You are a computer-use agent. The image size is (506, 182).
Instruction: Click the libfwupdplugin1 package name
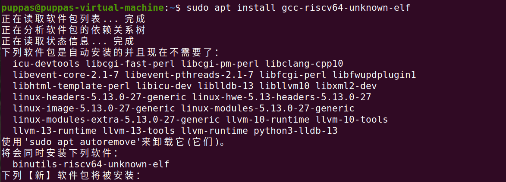[374, 75]
